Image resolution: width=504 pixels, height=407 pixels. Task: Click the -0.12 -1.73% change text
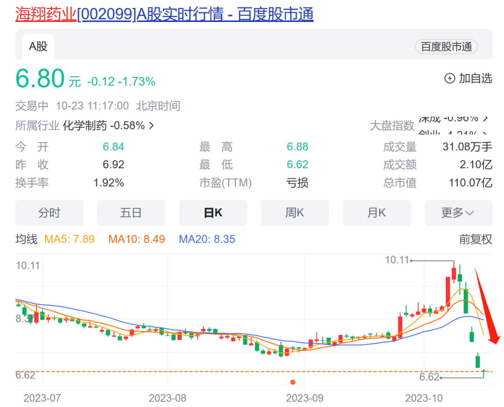click(x=121, y=81)
